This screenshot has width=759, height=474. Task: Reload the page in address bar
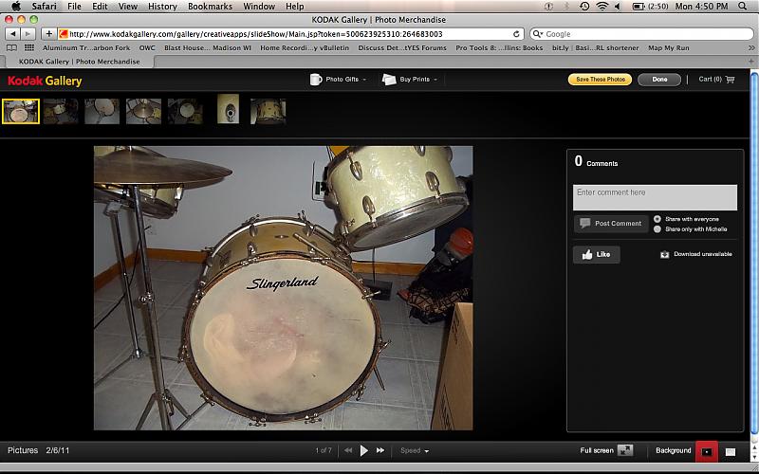(516, 33)
